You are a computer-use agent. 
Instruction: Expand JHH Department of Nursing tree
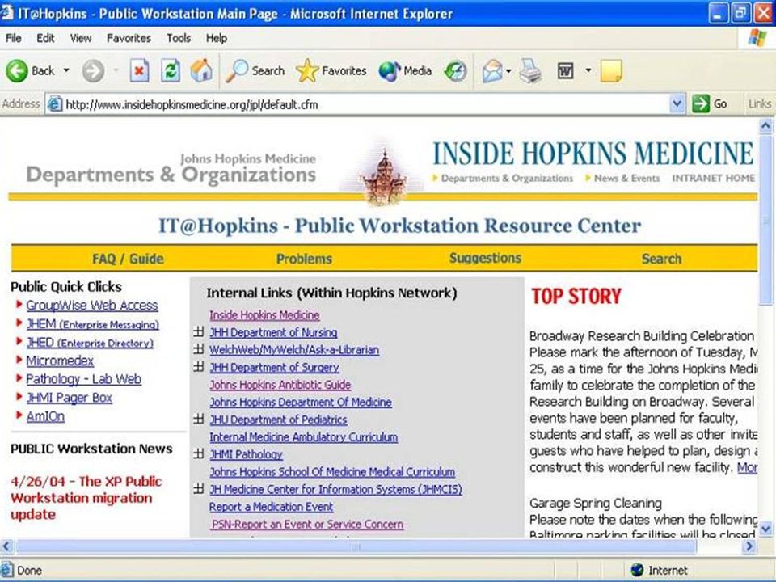point(199,332)
